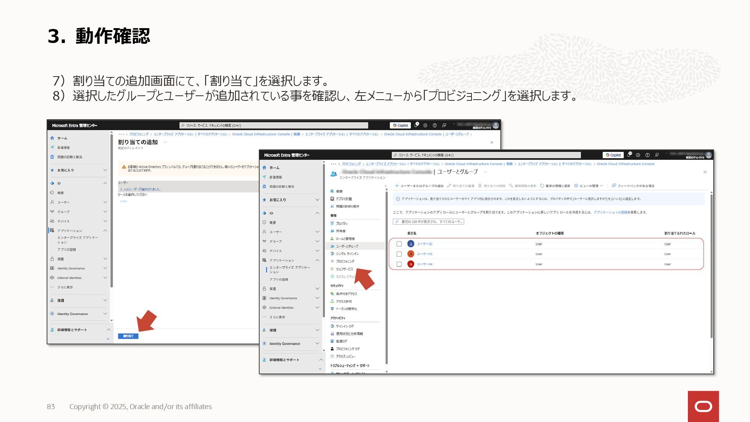Expand お気に入り in the back window sidebar
The height and width of the screenshot is (422, 750).
pos(105,170)
